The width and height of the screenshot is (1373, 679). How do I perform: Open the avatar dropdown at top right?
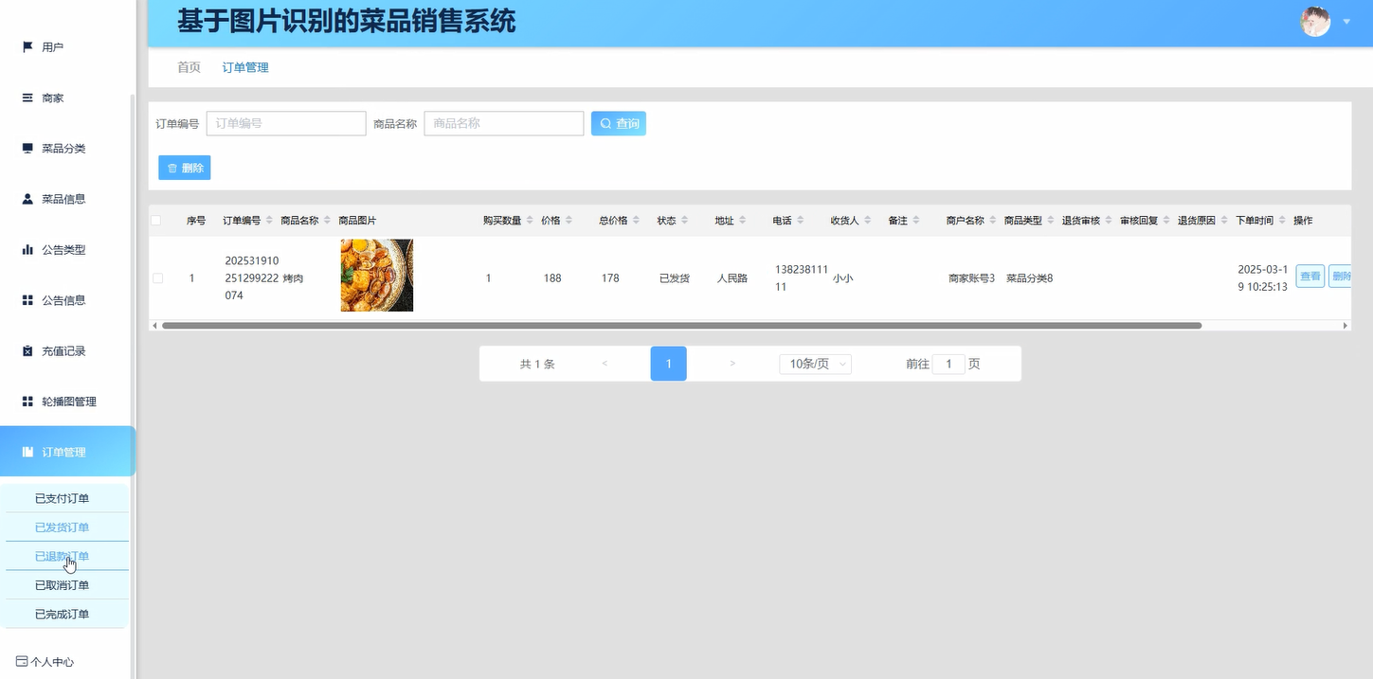pyautogui.click(x=1315, y=21)
